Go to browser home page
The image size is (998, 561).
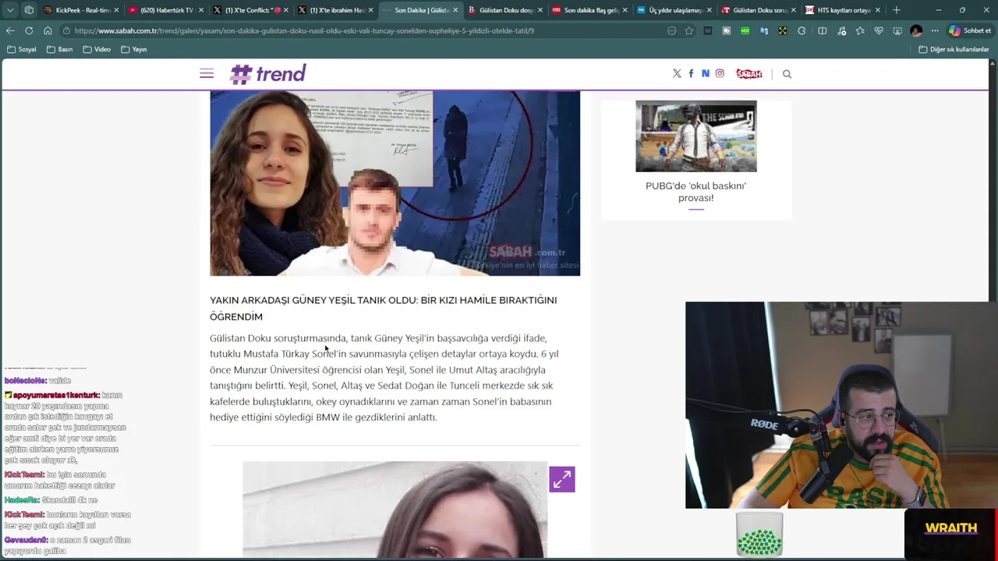[x=48, y=30]
